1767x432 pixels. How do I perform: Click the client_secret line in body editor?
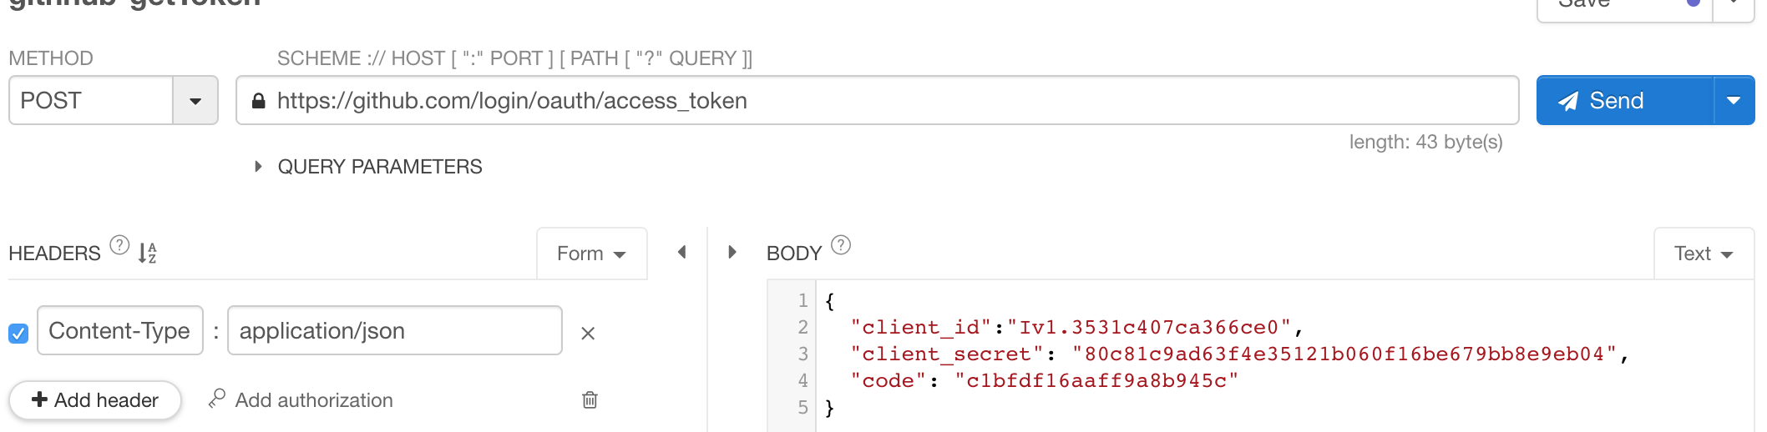coord(1239,354)
